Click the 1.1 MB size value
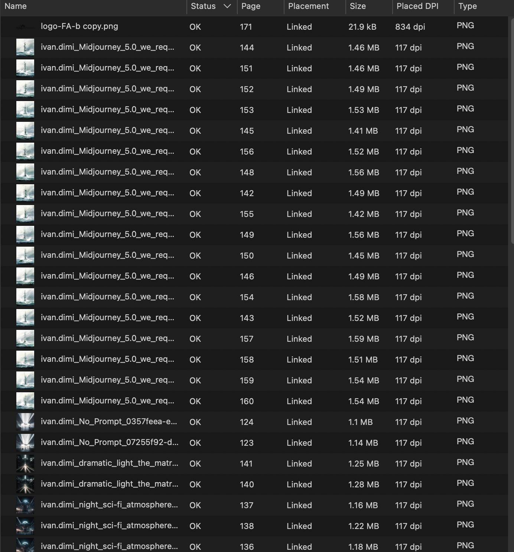 tap(360, 422)
